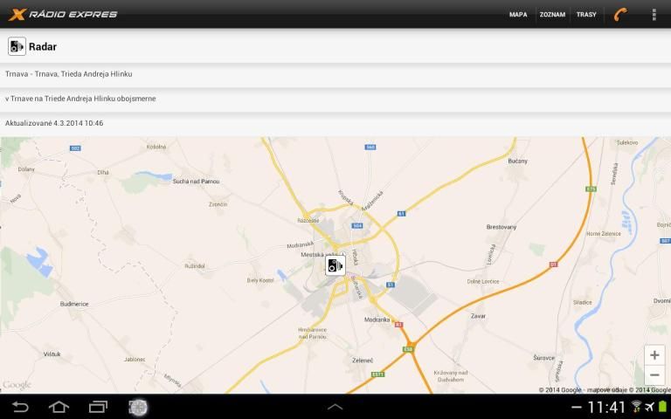
Task: Switch to the MAPA tab
Action: coord(518,14)
